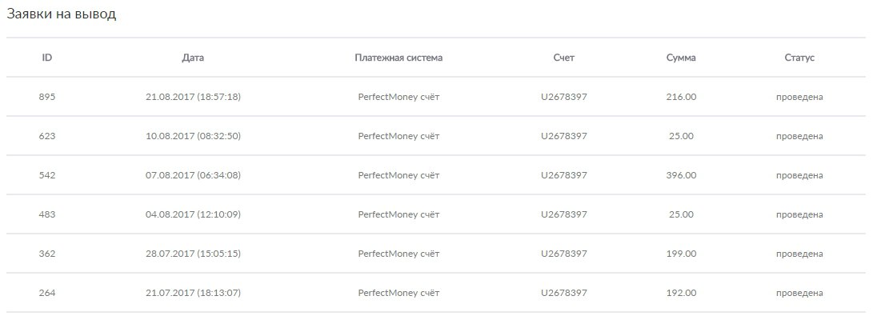Click the Сумма column header
This screenshot has height=328, width=877.
coord(681,58)
